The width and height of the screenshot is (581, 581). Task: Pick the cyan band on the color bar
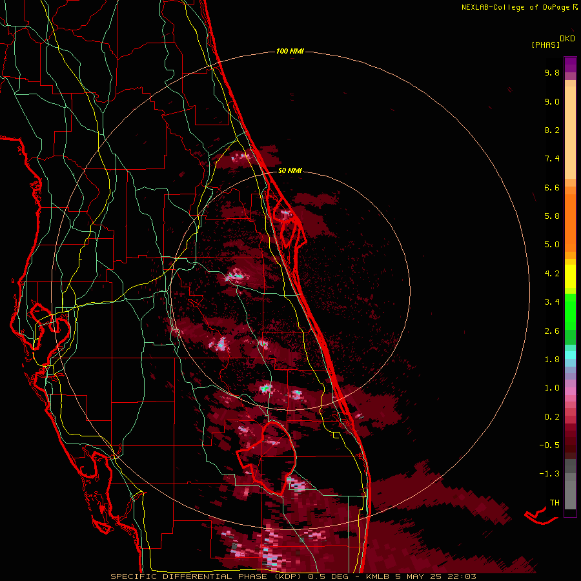[570, 355]
